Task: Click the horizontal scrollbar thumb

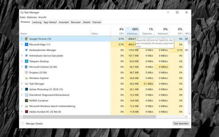Action: point(89,117)
